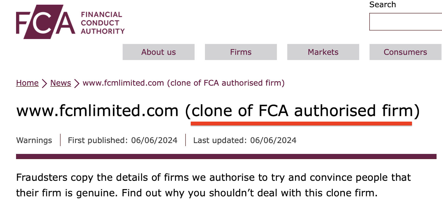Click the Financial Conduct Authority logo text
This screenshot has width=442, height=209.
pos(102,23)
